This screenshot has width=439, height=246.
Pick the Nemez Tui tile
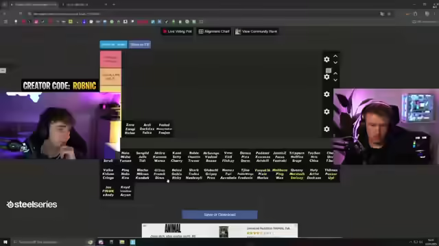(x=228, y=174)
